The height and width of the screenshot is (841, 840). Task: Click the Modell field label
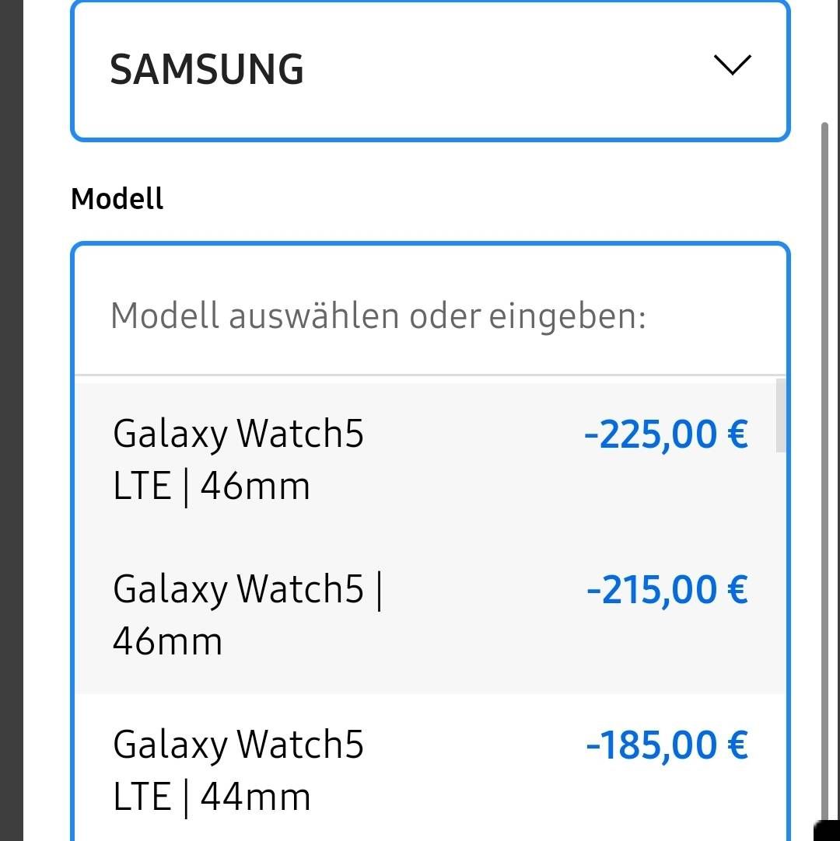point(117,199)
